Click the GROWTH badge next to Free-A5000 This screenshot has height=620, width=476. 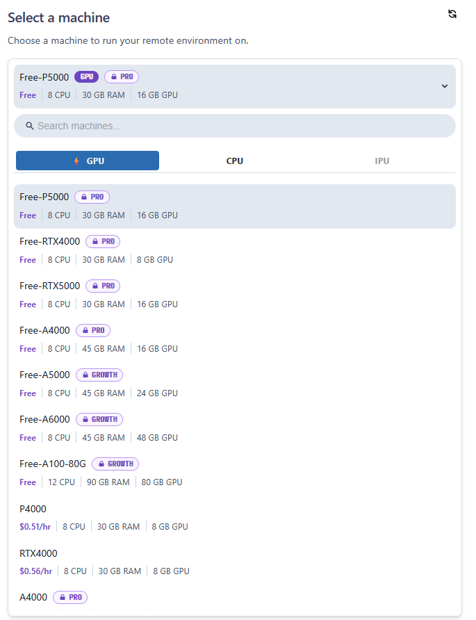[x=99, y=375]
